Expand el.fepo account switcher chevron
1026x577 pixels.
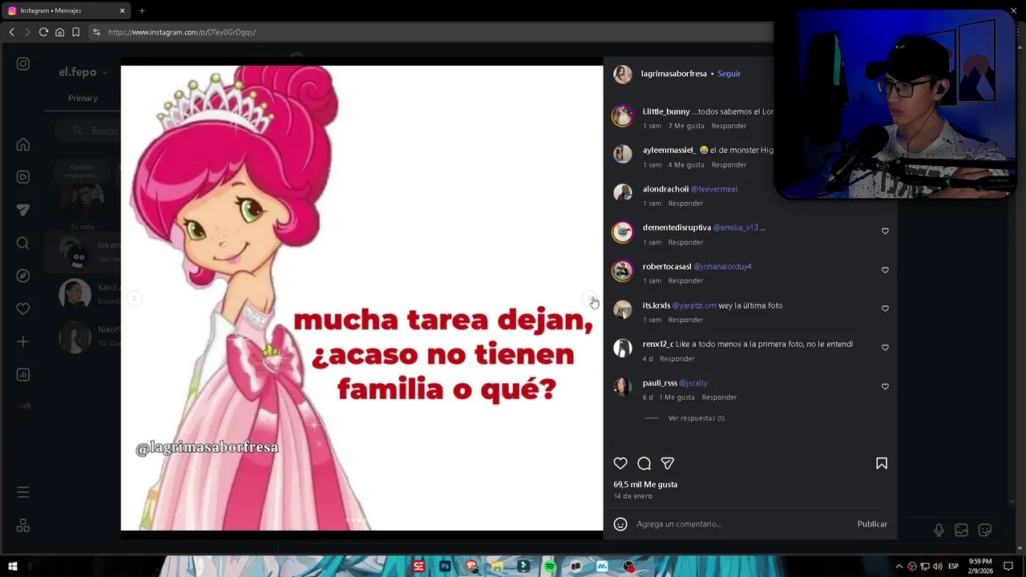click(x=104, y=72)
